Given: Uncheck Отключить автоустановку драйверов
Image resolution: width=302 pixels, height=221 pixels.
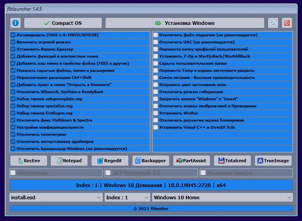Looking at the screenshot, I should 13,141.
